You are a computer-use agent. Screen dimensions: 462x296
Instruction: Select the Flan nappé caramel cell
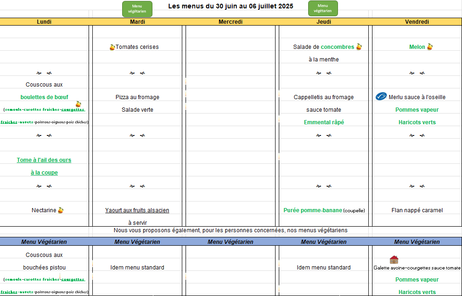tap(417, 210)
